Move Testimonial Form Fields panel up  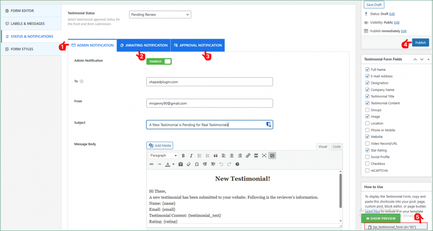(415, 59)
